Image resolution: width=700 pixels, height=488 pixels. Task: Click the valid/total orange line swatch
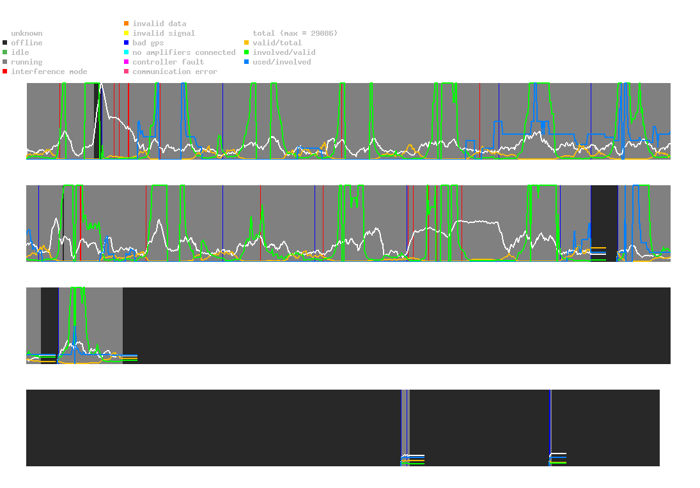click(x=247, y=43)
